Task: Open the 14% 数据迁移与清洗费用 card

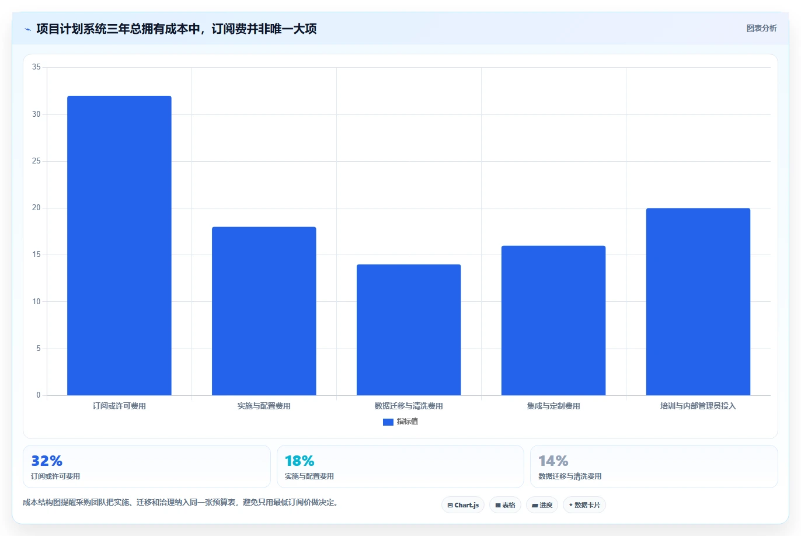Action: [654, 467]
